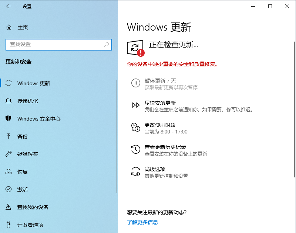Click the 激活 checkmark circle icon
The height and width of the screenshot is (233, 296).
click(9, 189)
